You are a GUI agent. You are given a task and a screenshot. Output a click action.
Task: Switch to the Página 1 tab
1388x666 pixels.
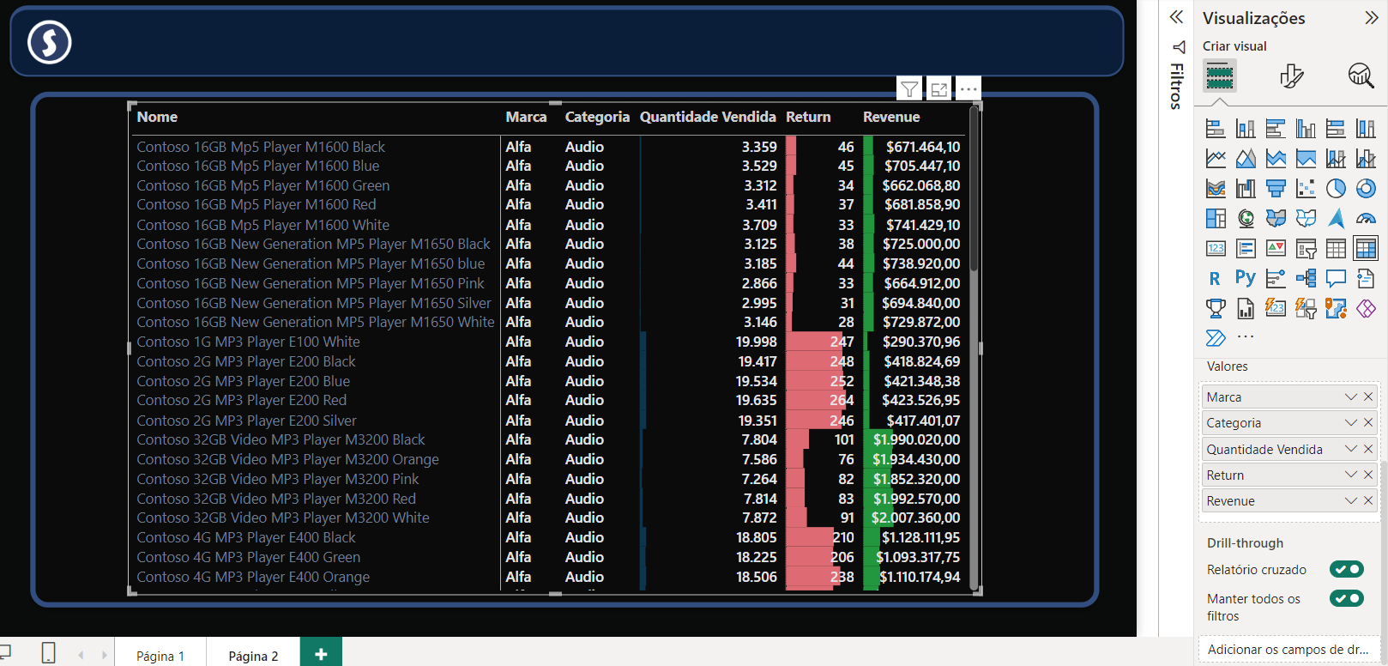click(x=160, y=656)
